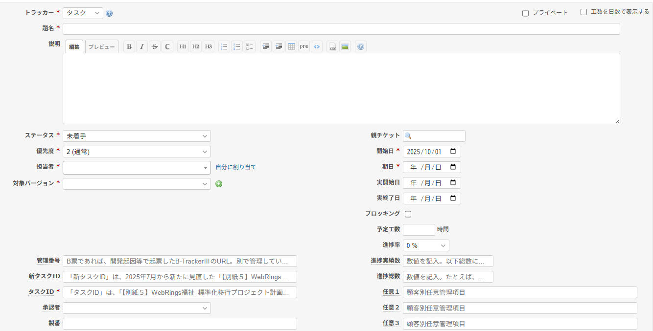Open the tracker help icon
The image size is (653, 331).
point(109,13)
